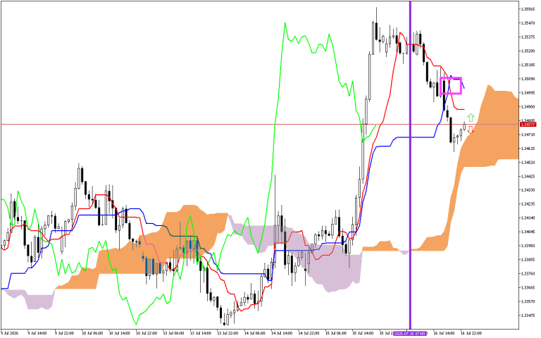The width and height of the screenshot is (541, 338).
Task: Click price axis label 1.33475
Action: pos(528,315)
